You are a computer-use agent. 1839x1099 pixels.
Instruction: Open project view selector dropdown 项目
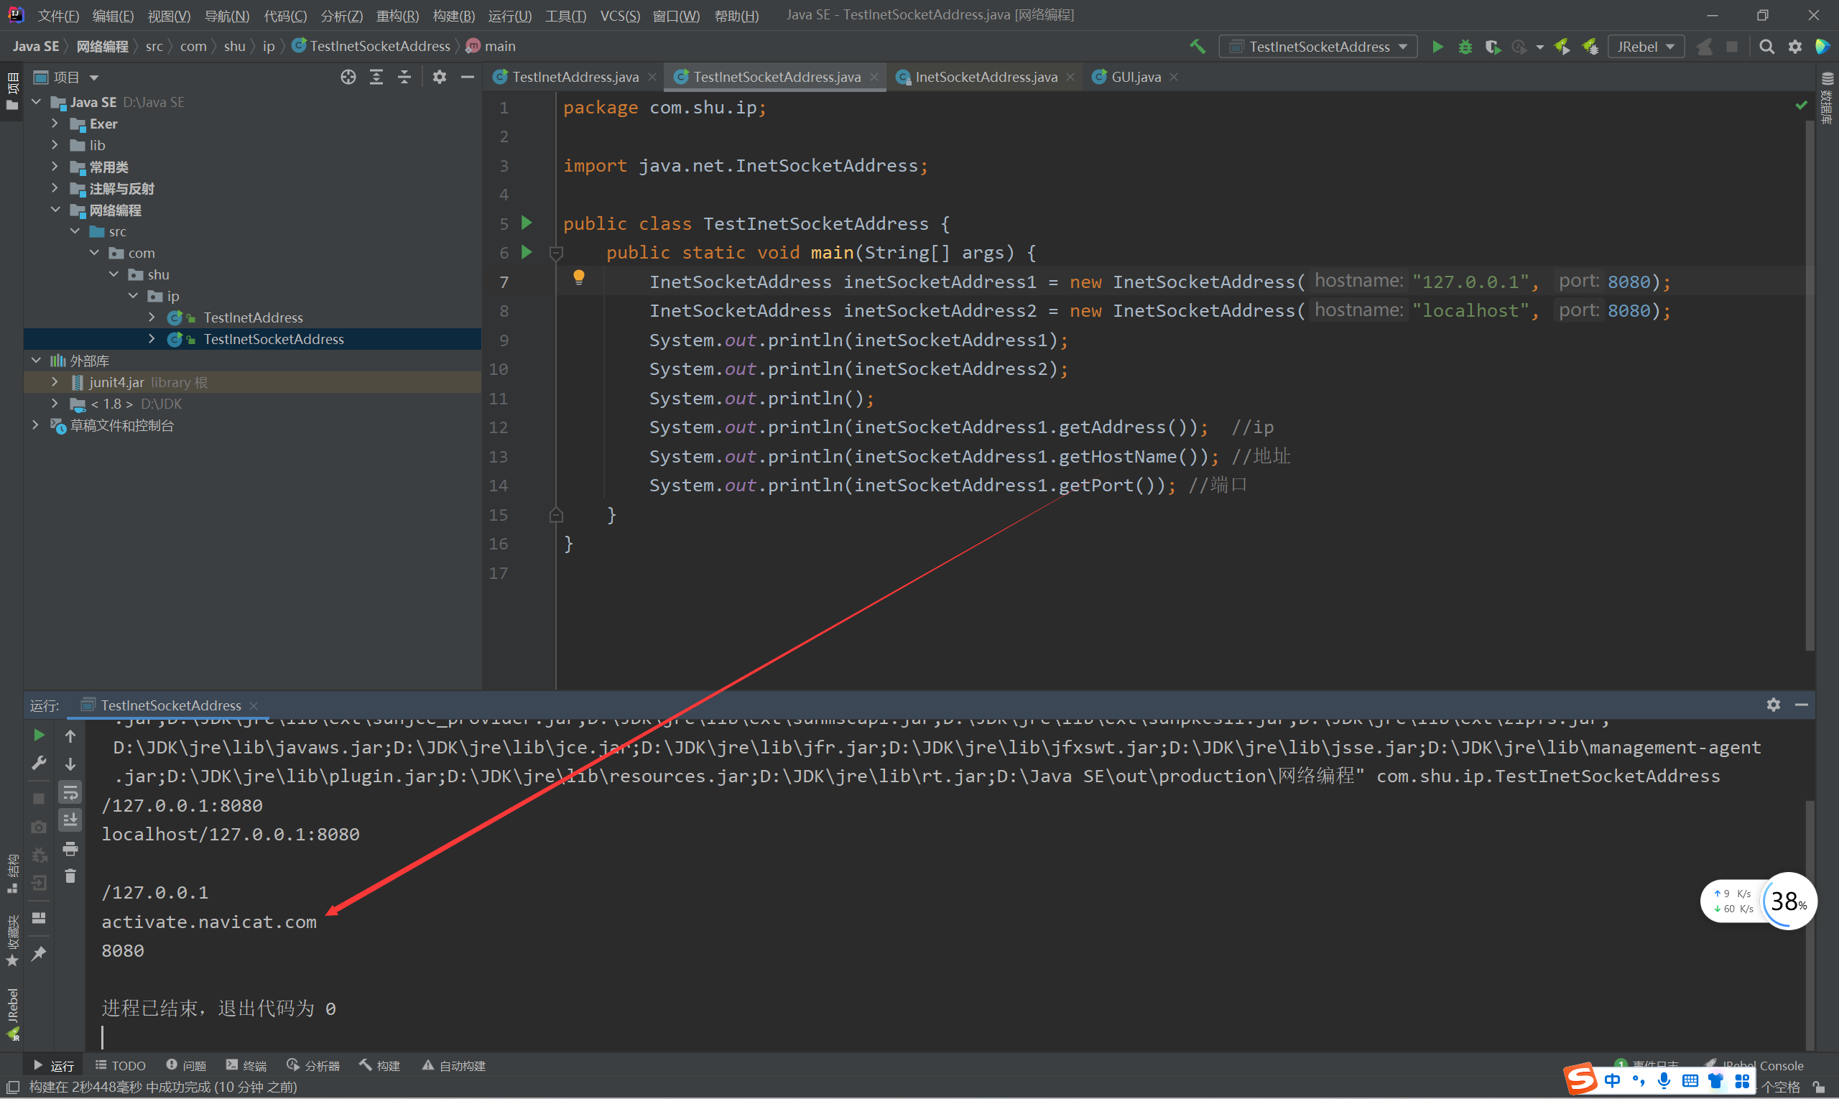[x=67, y=77]
